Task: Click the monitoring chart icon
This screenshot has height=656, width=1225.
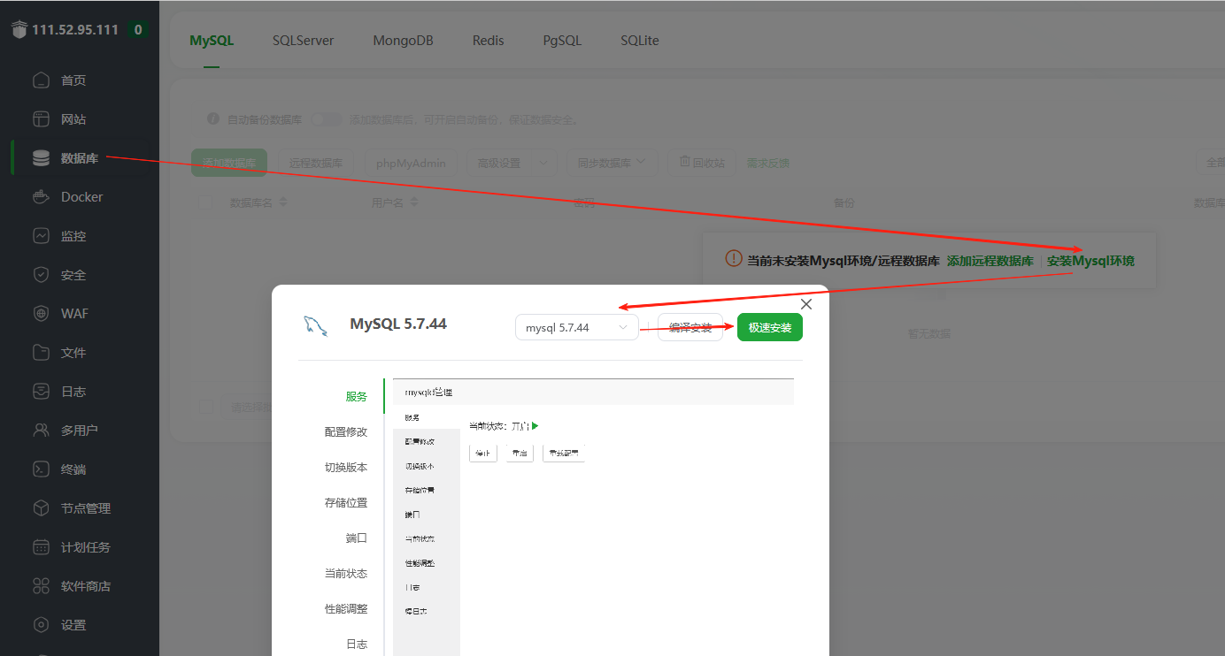Action: (x=42, y=236)
